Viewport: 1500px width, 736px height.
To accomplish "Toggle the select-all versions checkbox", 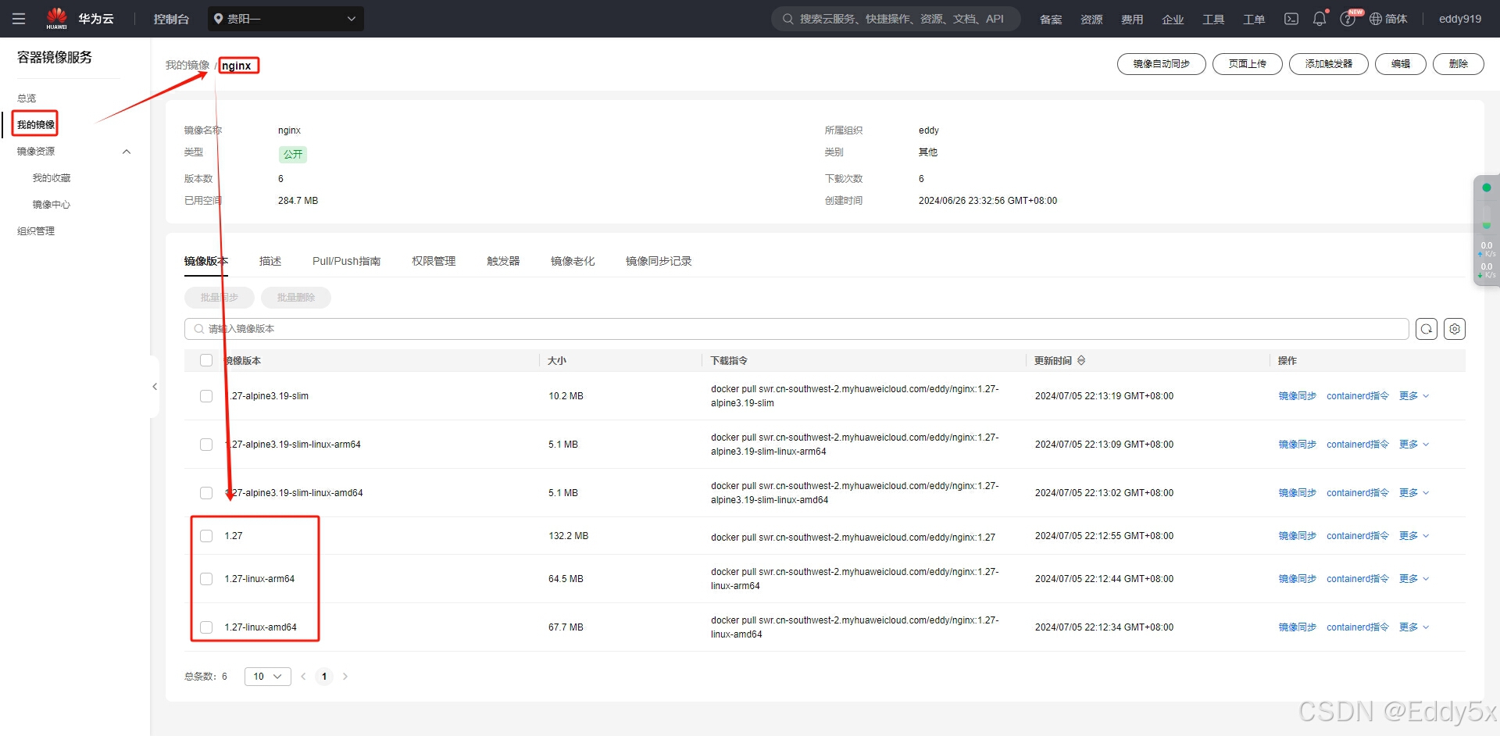I will pos(206,360).
